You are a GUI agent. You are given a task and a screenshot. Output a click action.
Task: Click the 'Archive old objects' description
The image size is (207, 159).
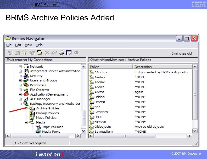pyautogui.click(x=149, y=127)
